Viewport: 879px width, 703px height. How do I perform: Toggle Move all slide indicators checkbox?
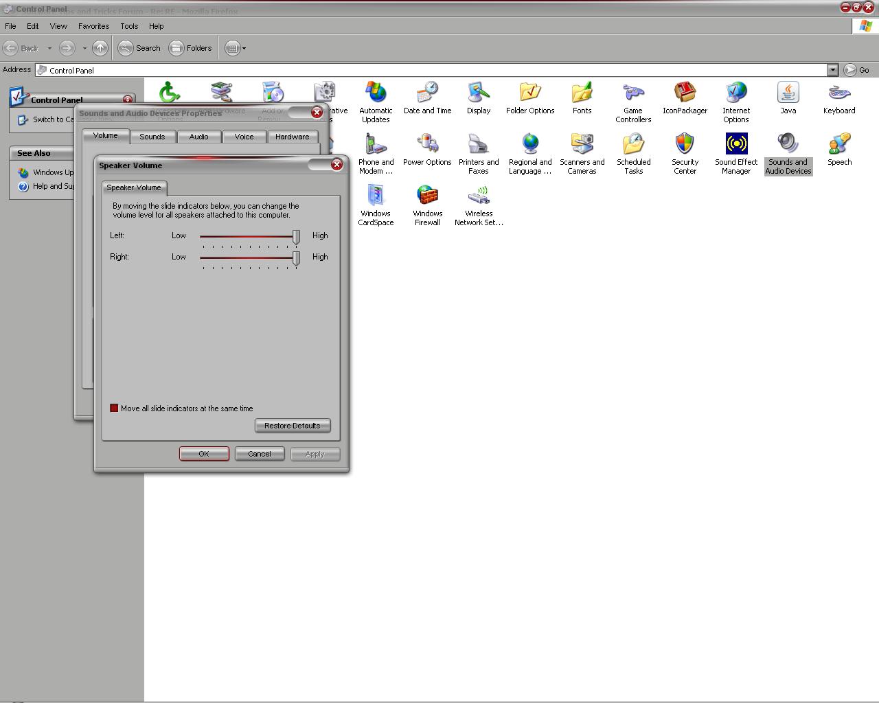(x=114, y=408)
